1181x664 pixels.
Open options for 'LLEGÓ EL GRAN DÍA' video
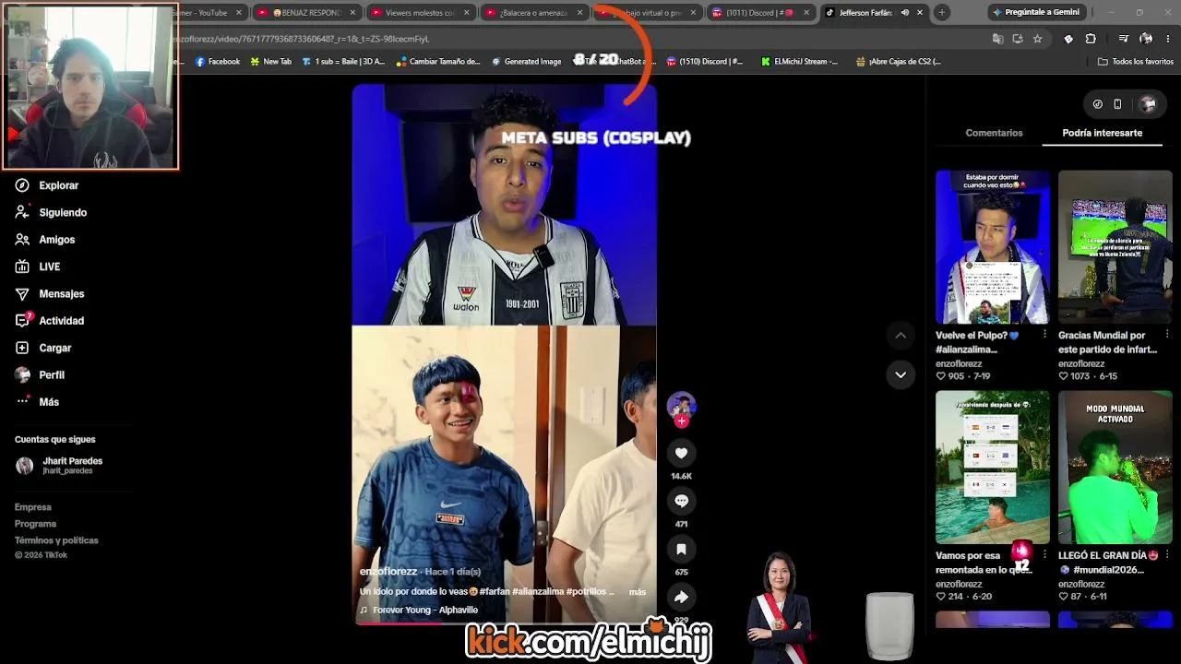(x=1167, y=554)
